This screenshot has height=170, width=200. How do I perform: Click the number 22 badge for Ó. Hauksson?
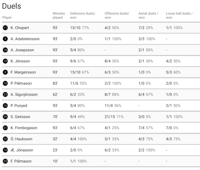tap(5, 139)
